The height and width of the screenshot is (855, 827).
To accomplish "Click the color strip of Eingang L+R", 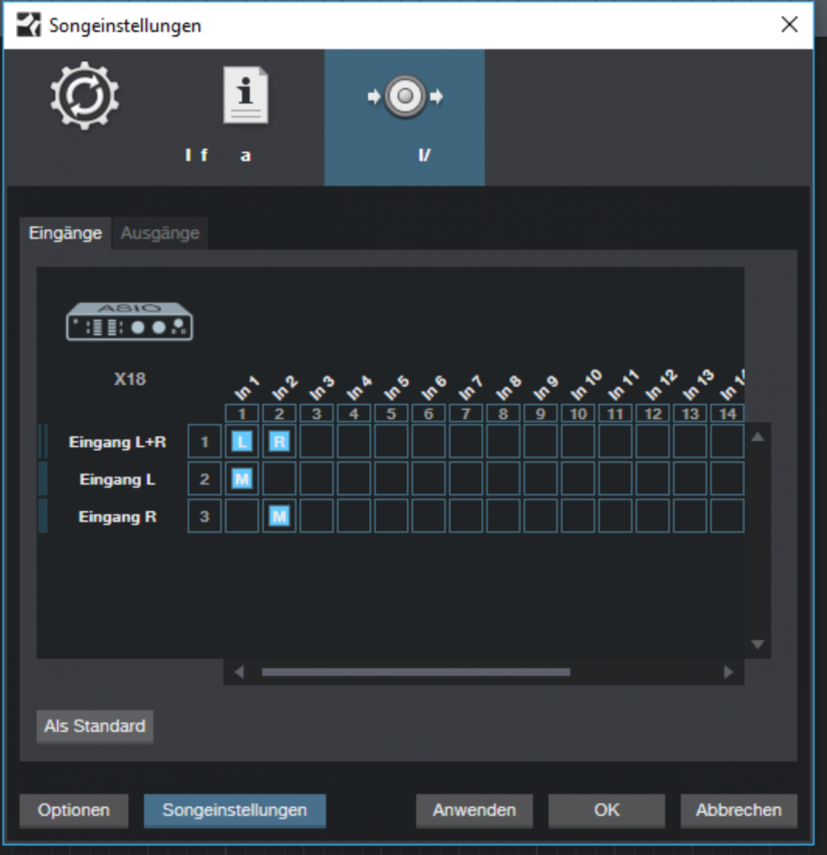I will tap(43, 441).
